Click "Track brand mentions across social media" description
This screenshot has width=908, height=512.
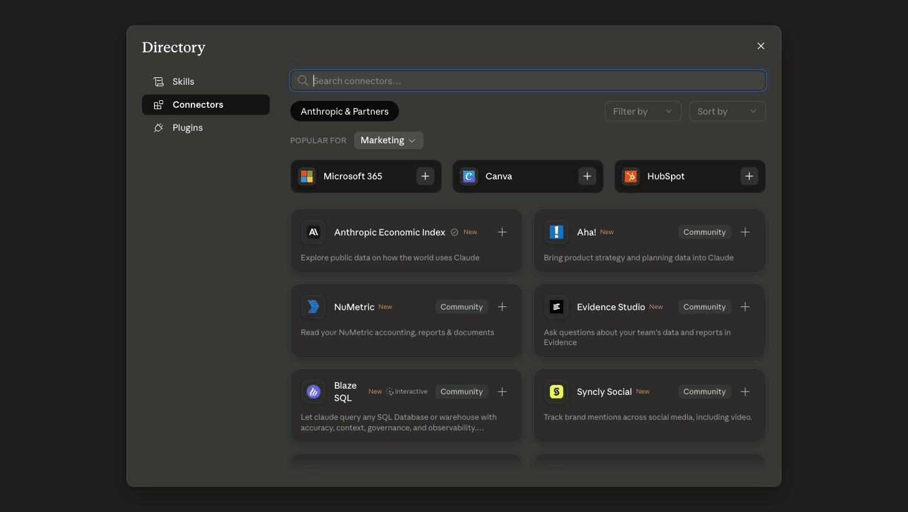coord(648,417)
